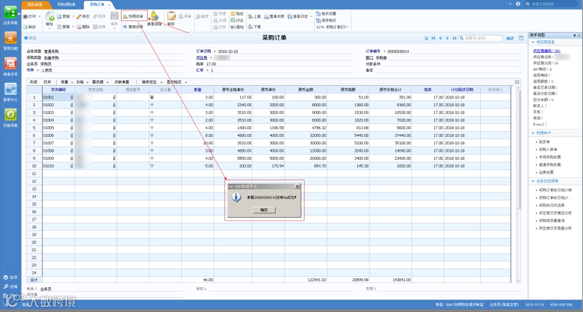Open 到货单 quick command

click(544, 142)
